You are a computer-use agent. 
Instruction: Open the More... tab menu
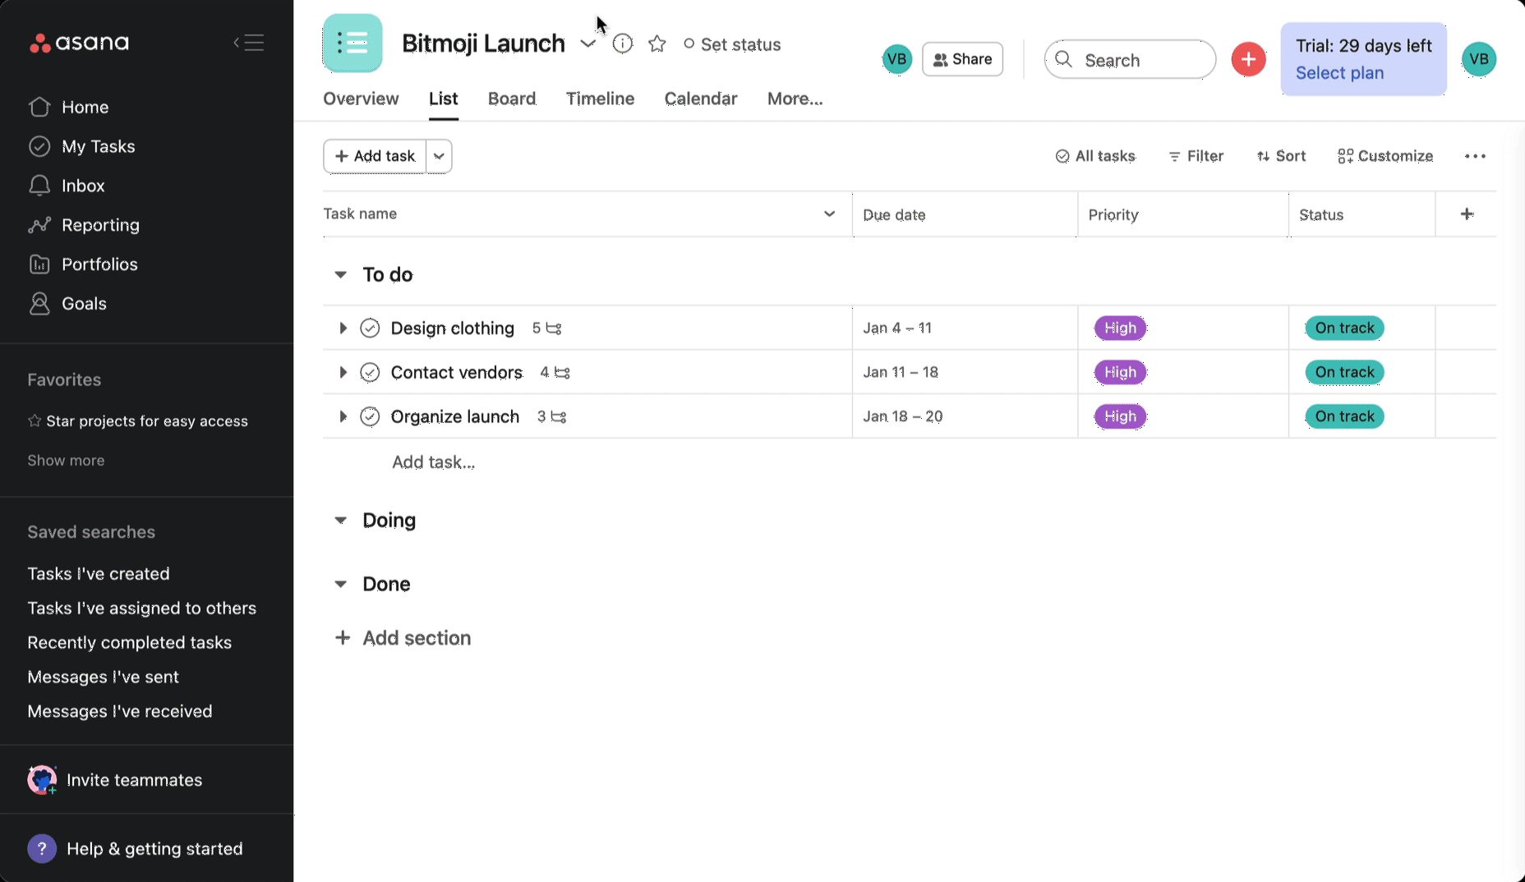click(795, 99)
